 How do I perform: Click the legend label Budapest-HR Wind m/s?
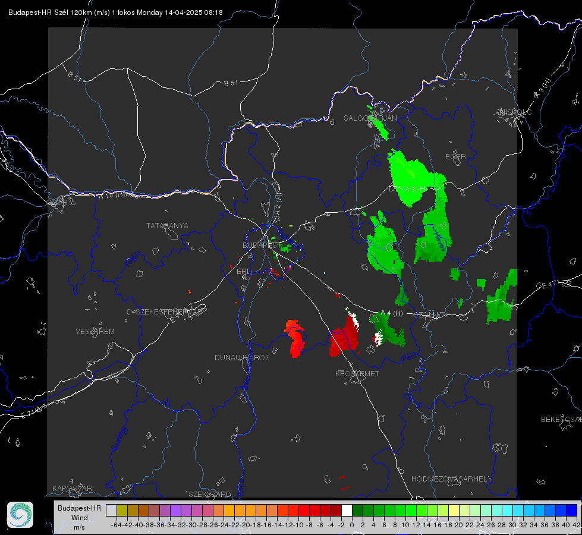coord(79,517)
